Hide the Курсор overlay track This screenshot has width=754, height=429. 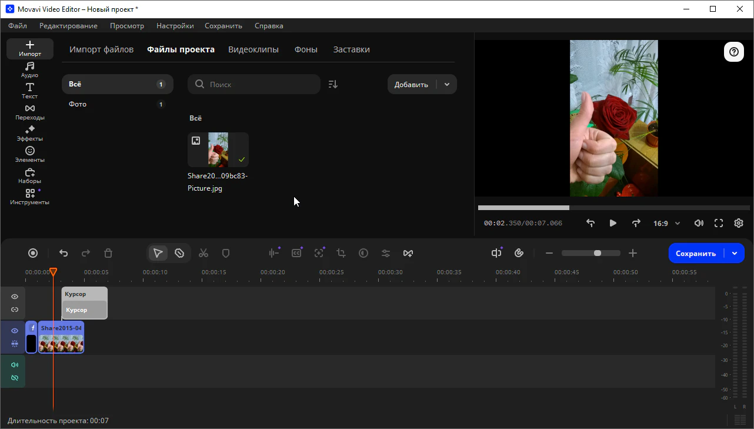[x=15, y=297]
